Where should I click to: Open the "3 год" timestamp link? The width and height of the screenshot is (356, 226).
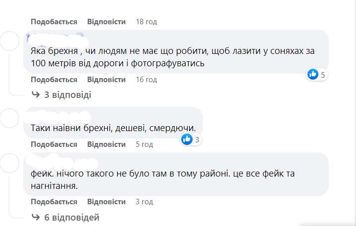pos(144,202)
